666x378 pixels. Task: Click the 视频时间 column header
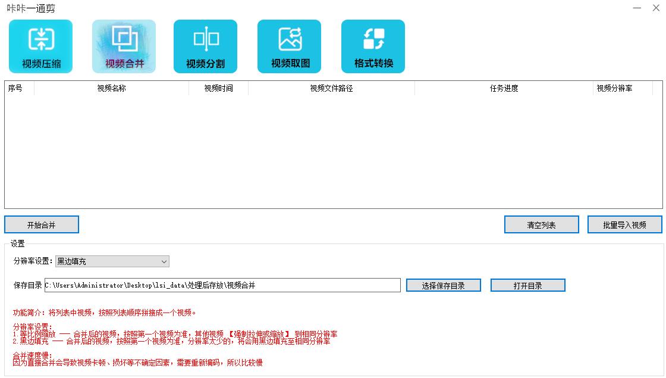218,88
